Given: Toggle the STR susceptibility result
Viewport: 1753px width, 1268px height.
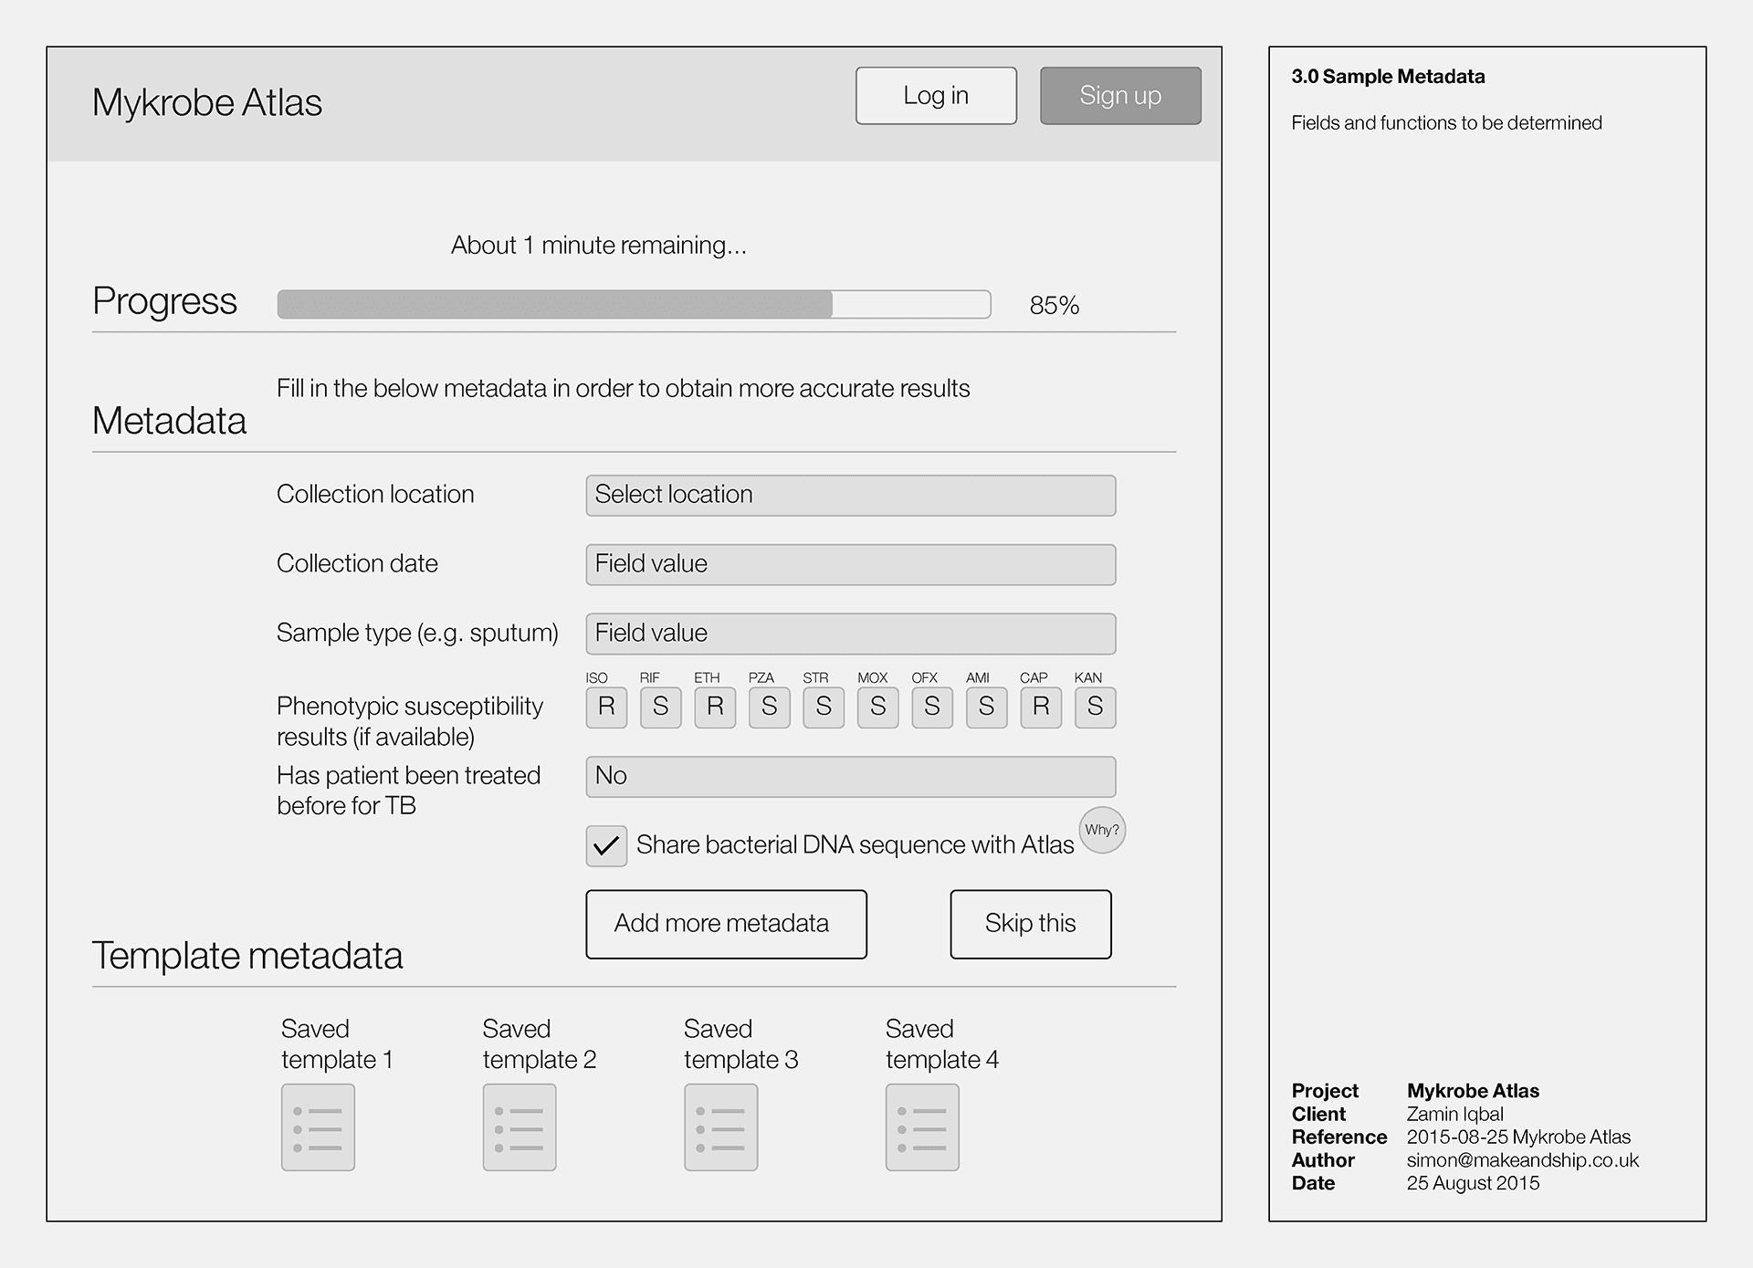Looking at the screenshot, I should coord(824,707).
